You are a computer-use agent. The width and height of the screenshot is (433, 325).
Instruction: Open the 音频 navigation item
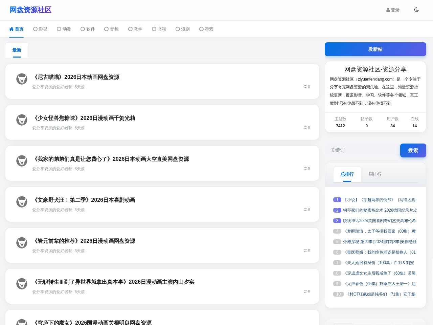pos(111,29)
